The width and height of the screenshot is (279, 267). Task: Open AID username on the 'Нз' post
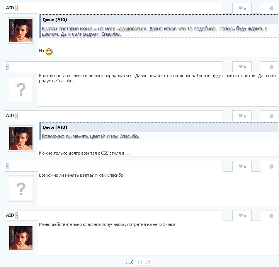coord(10,8)
